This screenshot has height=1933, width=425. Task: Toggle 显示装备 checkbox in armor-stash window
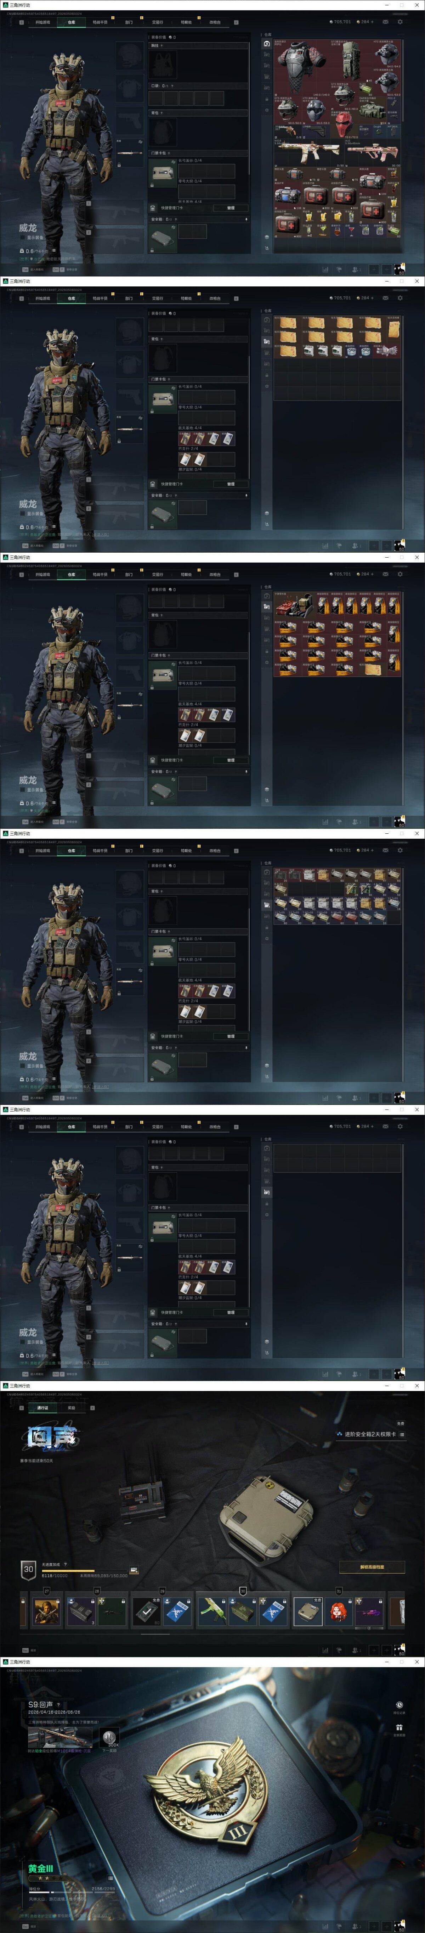click(x=22, y=237)
